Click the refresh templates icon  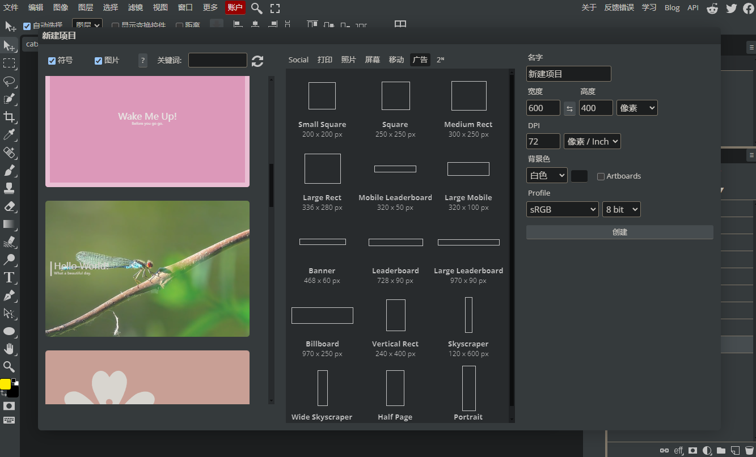[257, 61]
